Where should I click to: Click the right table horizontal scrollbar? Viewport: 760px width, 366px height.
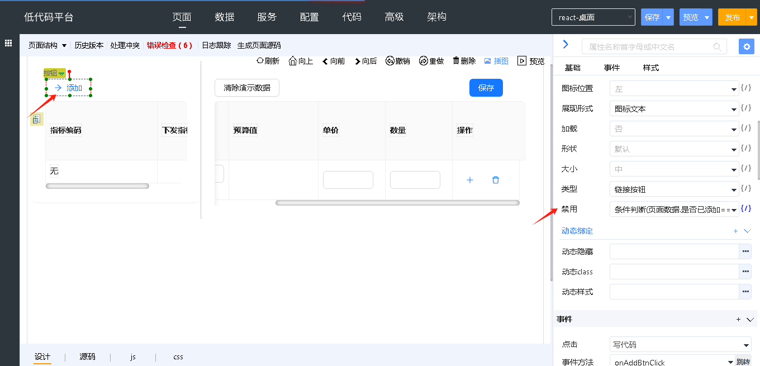[x=397, y=203]
